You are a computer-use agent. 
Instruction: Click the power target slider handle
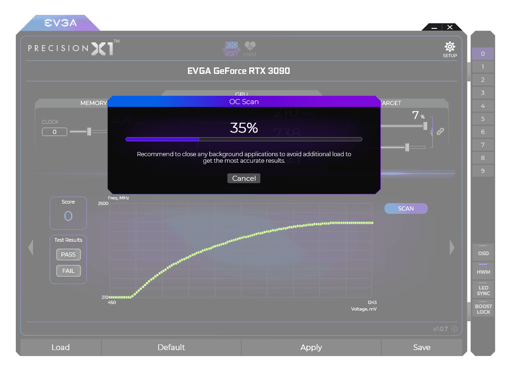point(425,126)
